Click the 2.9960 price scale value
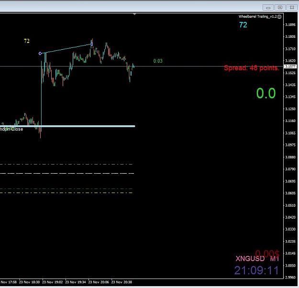 [x=290, y=277]
